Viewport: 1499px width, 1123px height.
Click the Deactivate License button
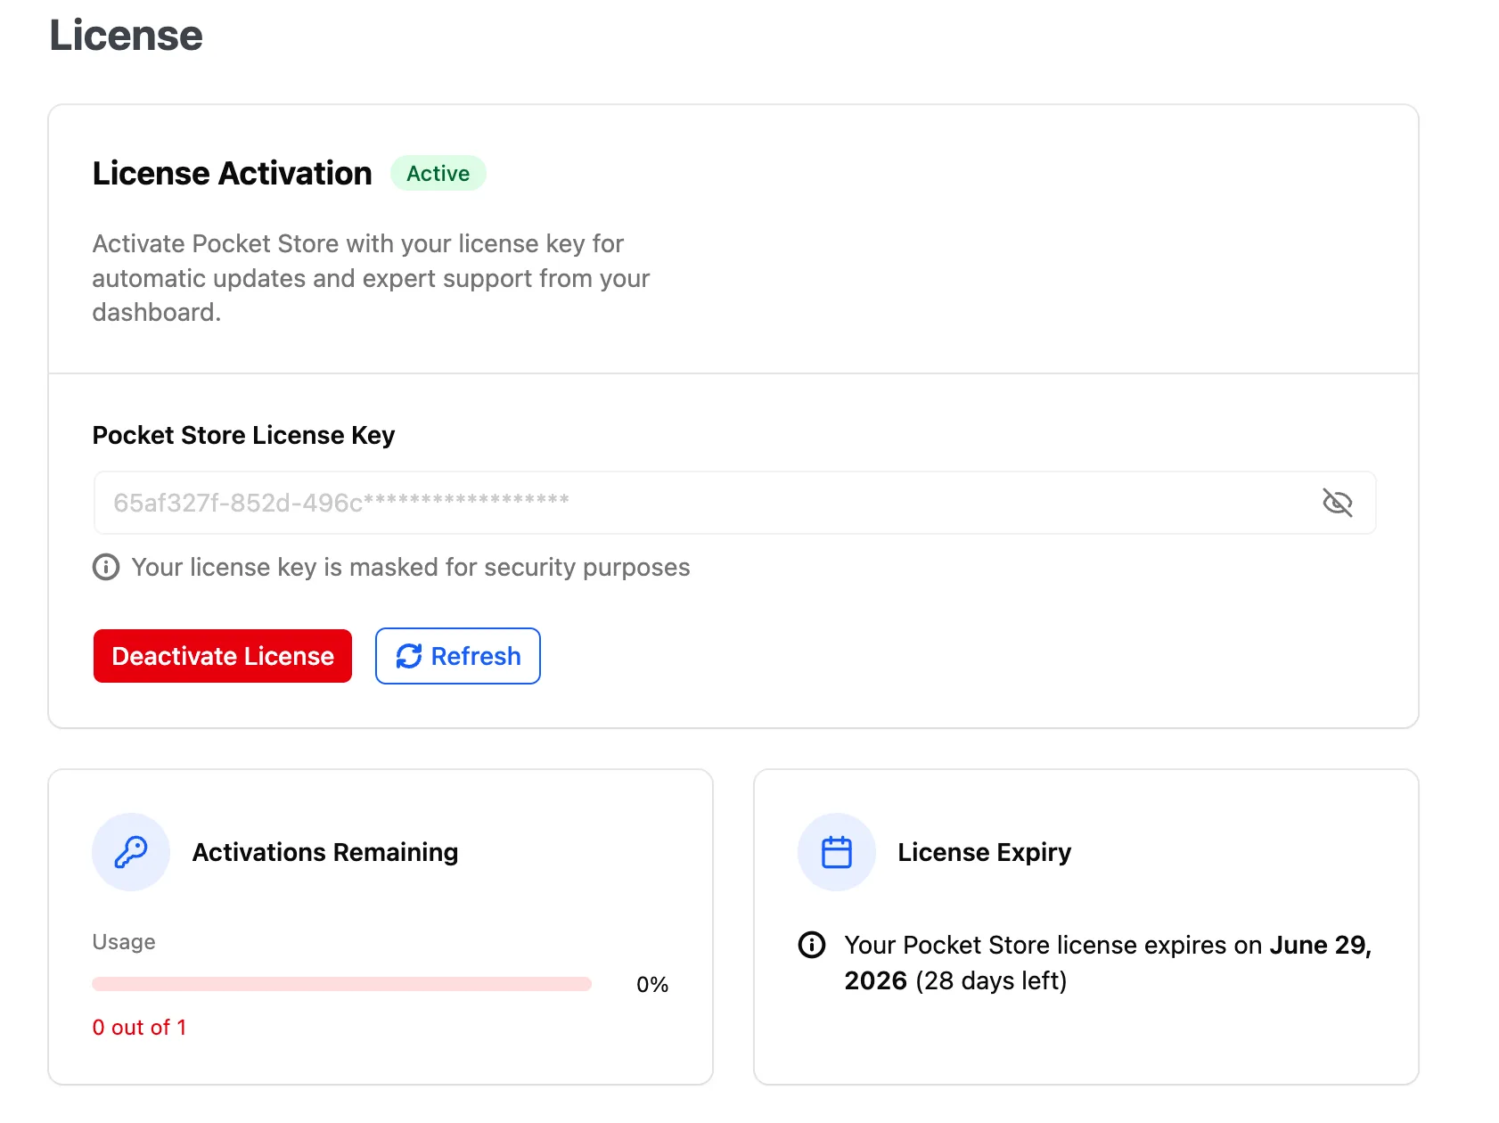point(223,656)
